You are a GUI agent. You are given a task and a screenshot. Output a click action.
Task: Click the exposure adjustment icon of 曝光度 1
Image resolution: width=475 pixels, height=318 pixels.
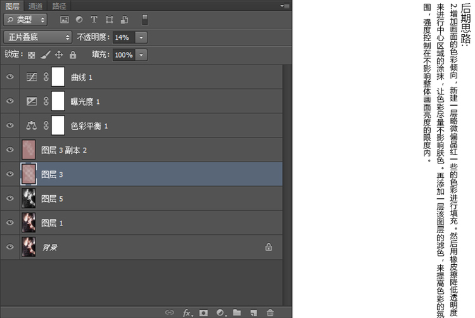click(x=32, y=101)
